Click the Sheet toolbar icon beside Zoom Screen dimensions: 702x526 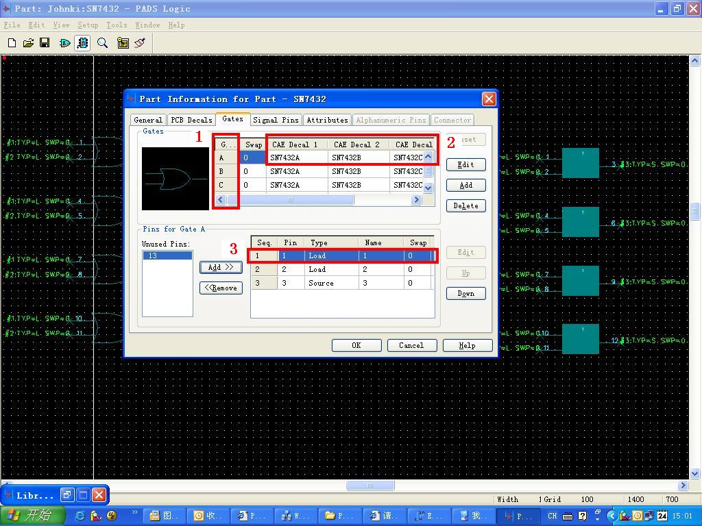[x=123, y=43]
